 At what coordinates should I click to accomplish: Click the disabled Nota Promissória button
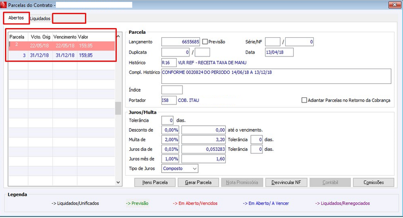(x=242, y=183)
